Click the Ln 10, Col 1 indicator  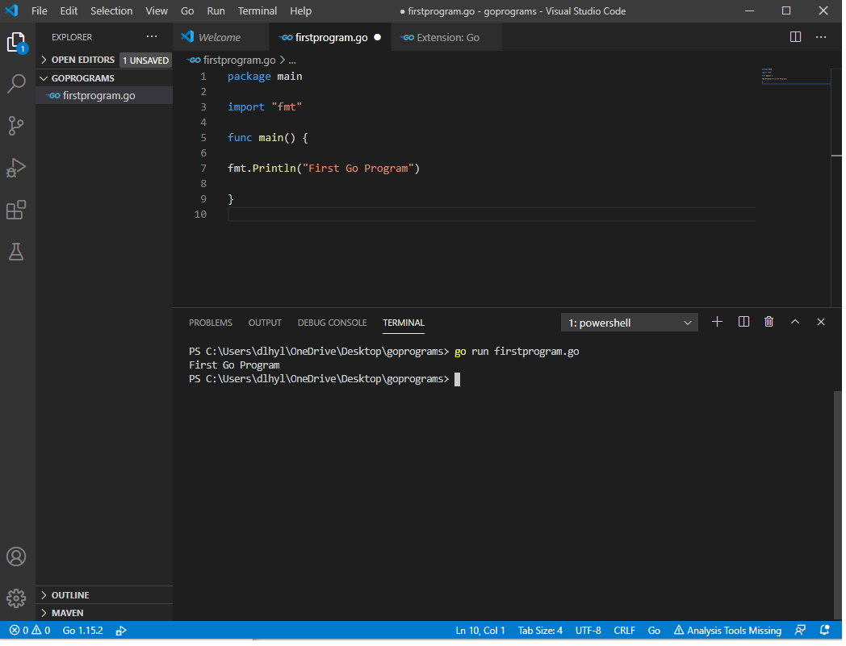[x=480, y=630]
